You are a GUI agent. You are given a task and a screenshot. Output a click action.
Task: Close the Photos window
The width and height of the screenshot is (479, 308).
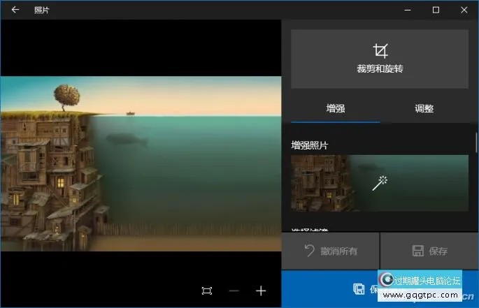coord(464,10)
